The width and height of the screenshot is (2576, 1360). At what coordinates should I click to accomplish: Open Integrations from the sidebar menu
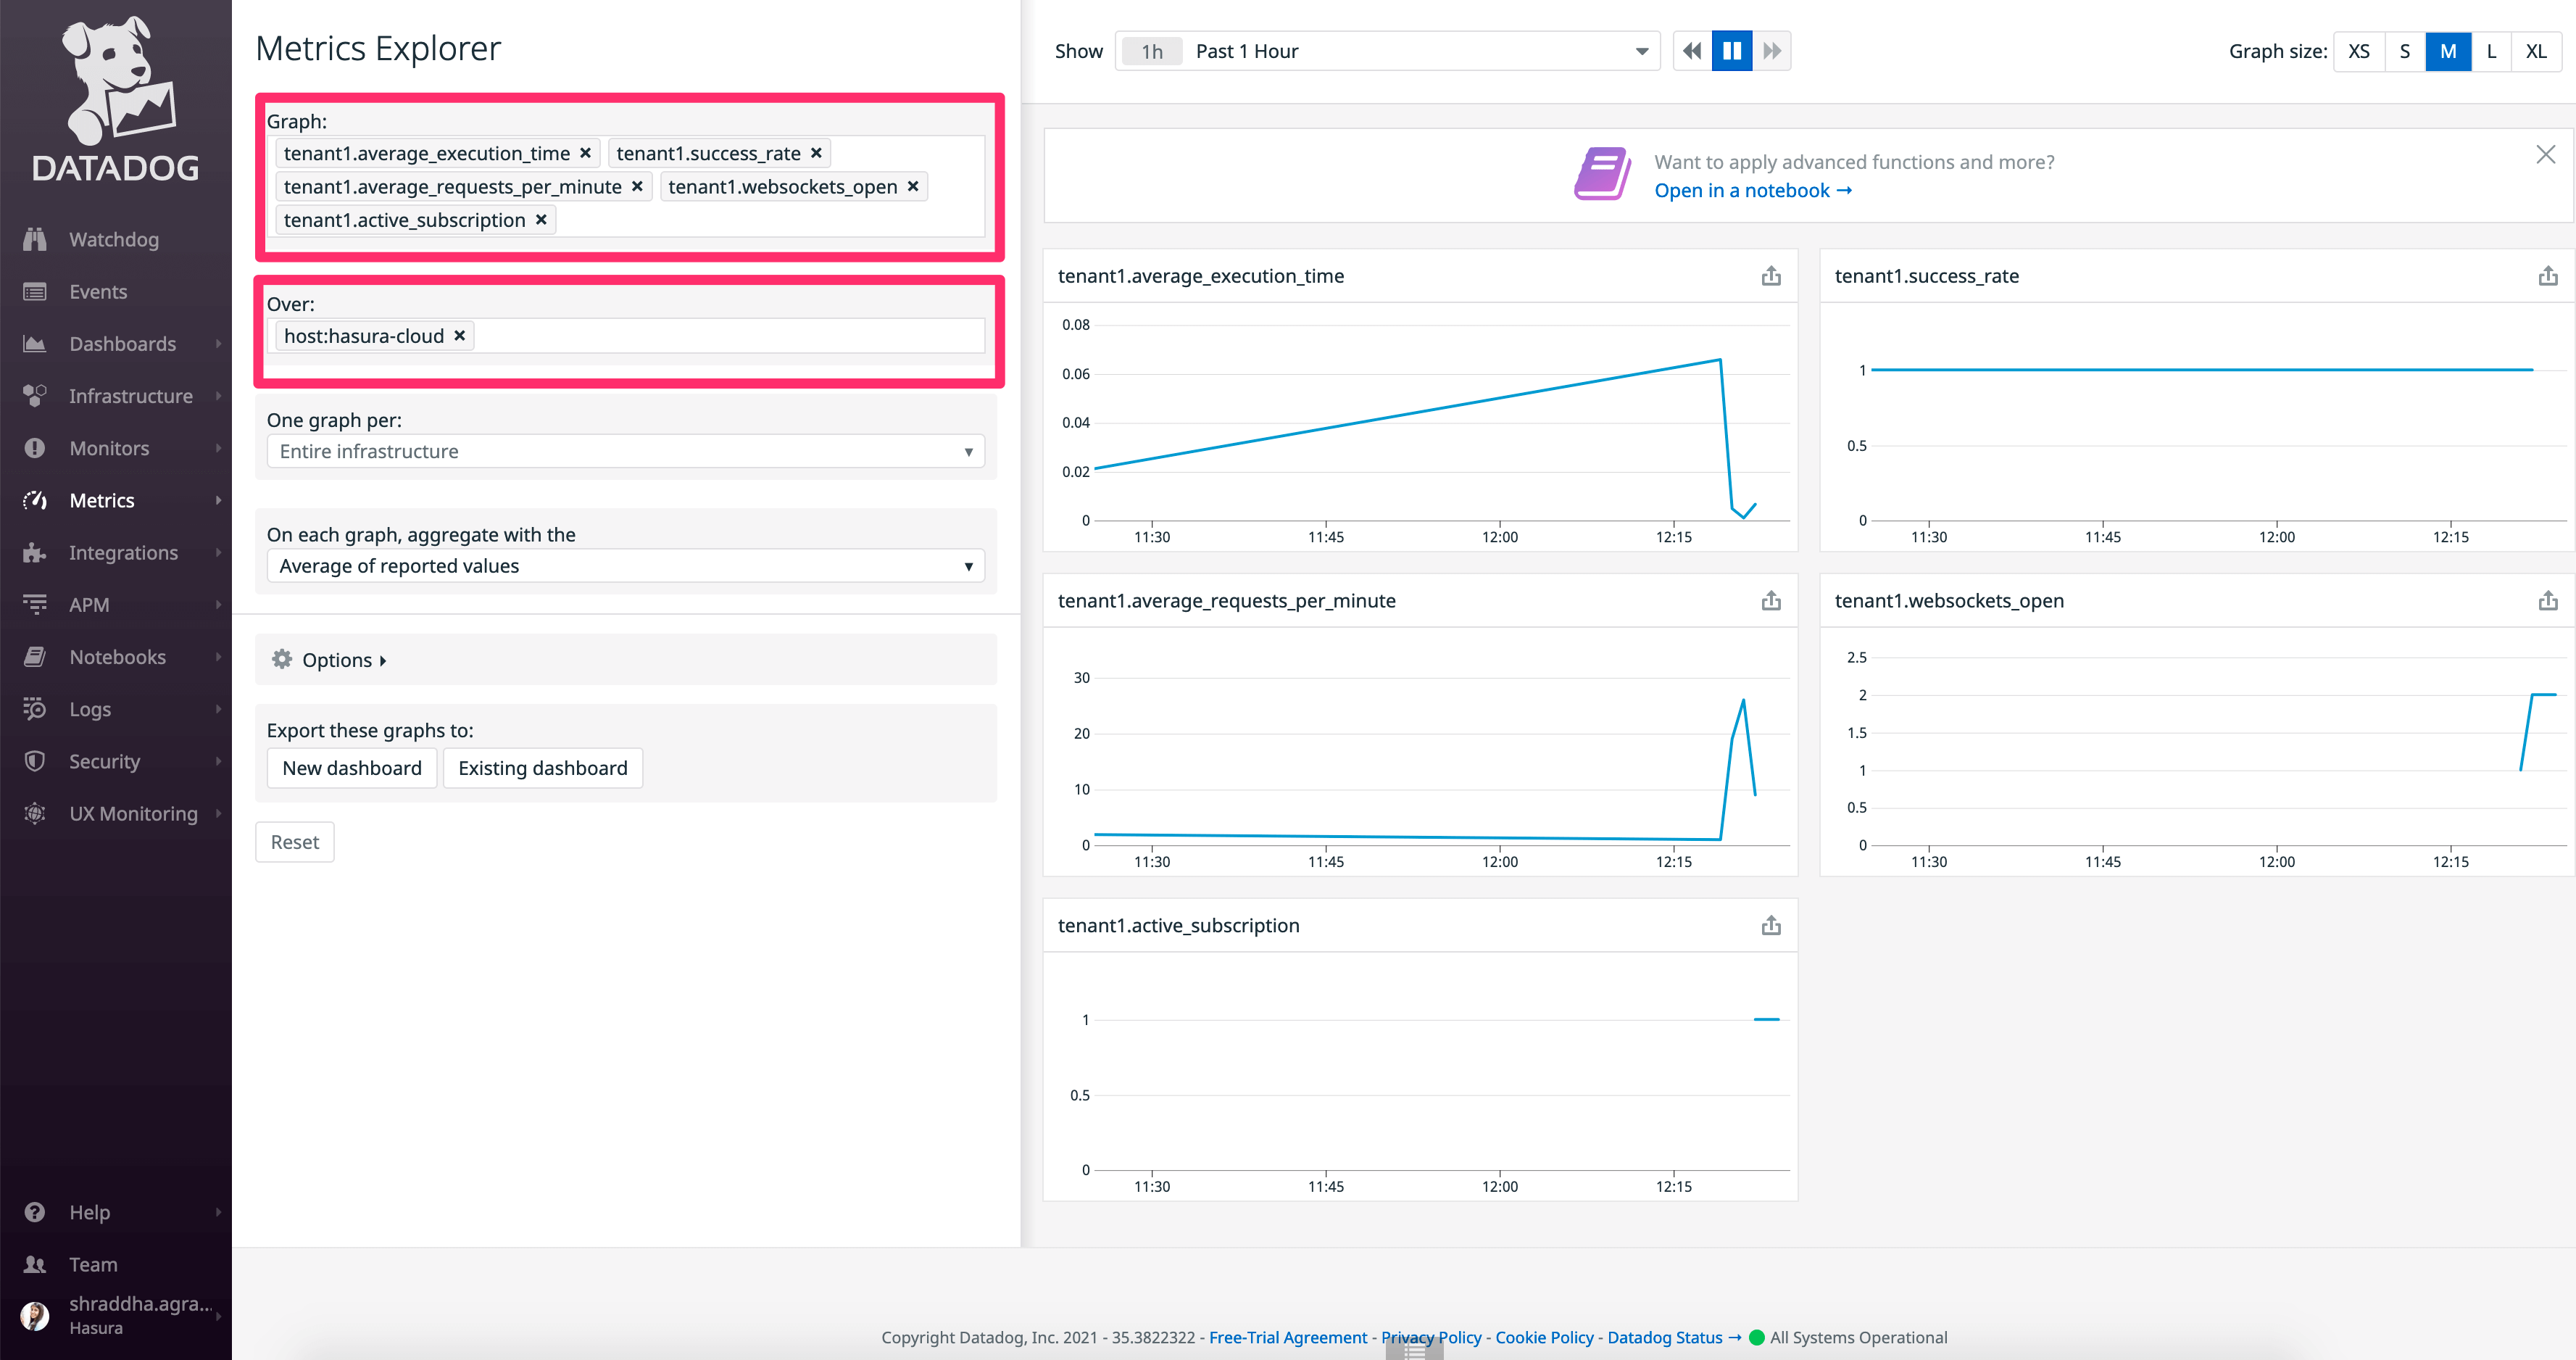point(123,552)
